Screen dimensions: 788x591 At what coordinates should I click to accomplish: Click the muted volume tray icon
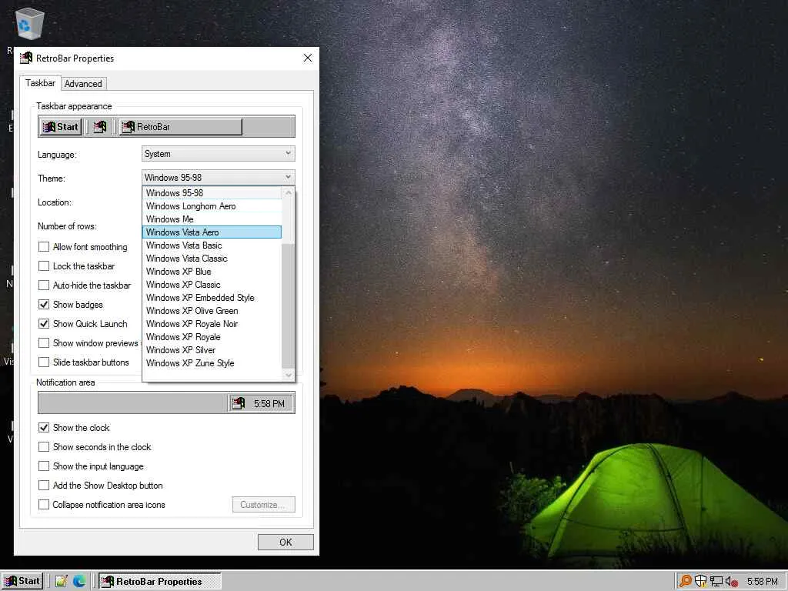click(x=732, y=582)
